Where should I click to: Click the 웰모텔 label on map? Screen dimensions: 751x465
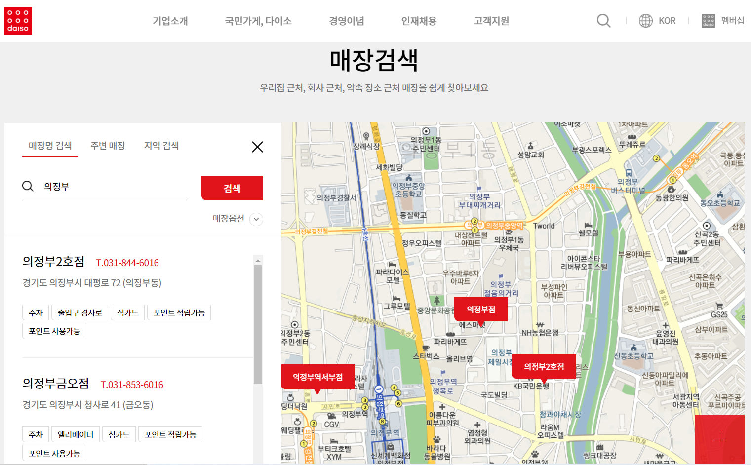[589, 232]
